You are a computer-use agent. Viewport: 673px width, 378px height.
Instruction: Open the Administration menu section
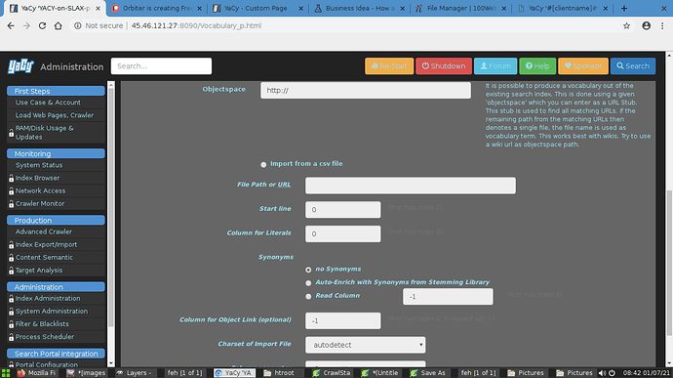(56, 287)
